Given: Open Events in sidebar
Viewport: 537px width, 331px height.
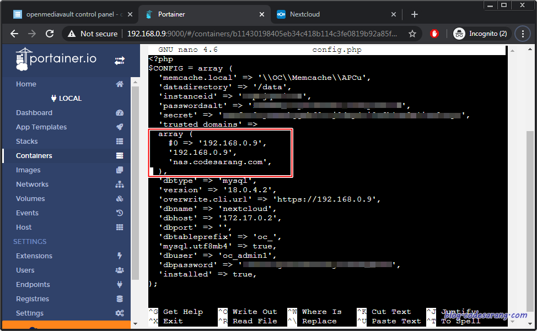Looking at the screenshot, I should coord(27,213).
